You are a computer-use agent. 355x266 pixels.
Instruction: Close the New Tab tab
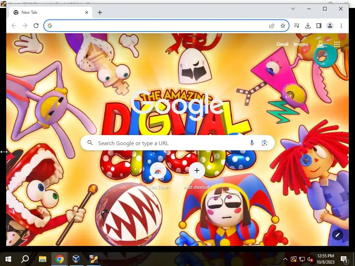tap(86, 12)
